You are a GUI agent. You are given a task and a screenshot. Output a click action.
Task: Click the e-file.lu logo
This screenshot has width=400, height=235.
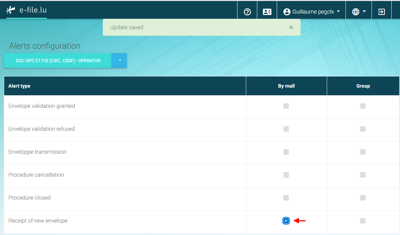(x=27, y=10)
